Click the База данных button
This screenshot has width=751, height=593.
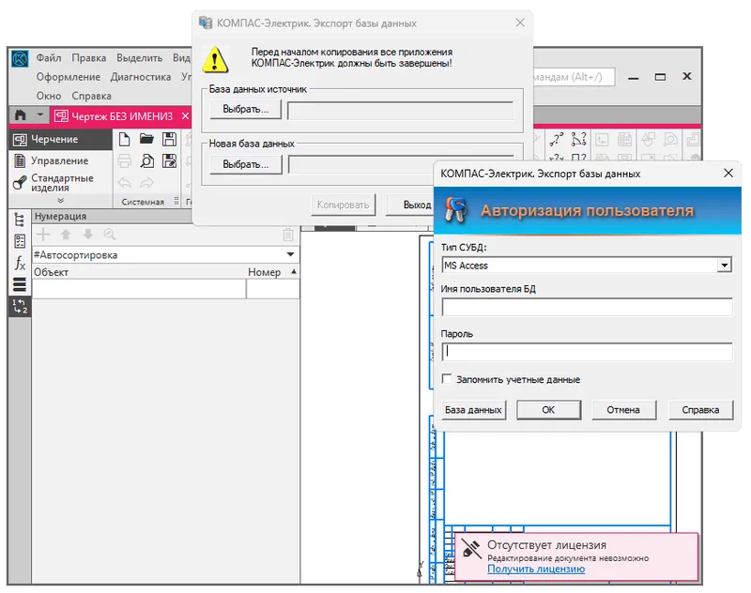coord(473,410)
